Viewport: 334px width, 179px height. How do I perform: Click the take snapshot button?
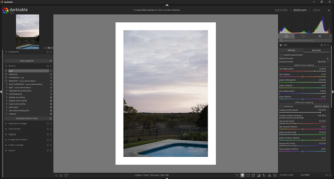(x=27, y=61)
